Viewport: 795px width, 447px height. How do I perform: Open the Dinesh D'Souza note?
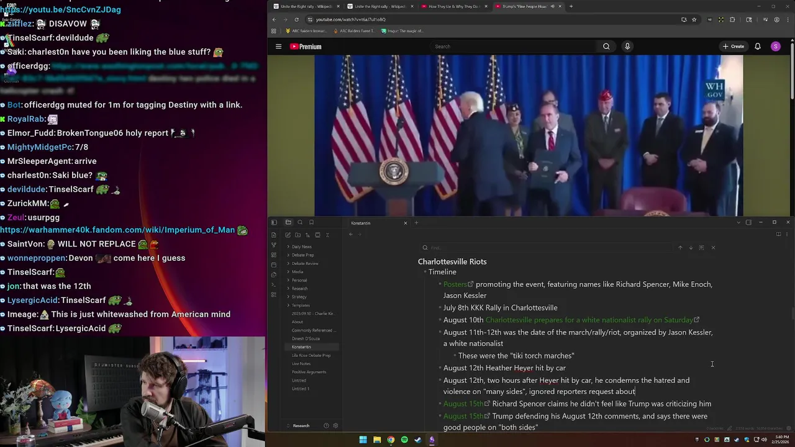tap(306, 338)
